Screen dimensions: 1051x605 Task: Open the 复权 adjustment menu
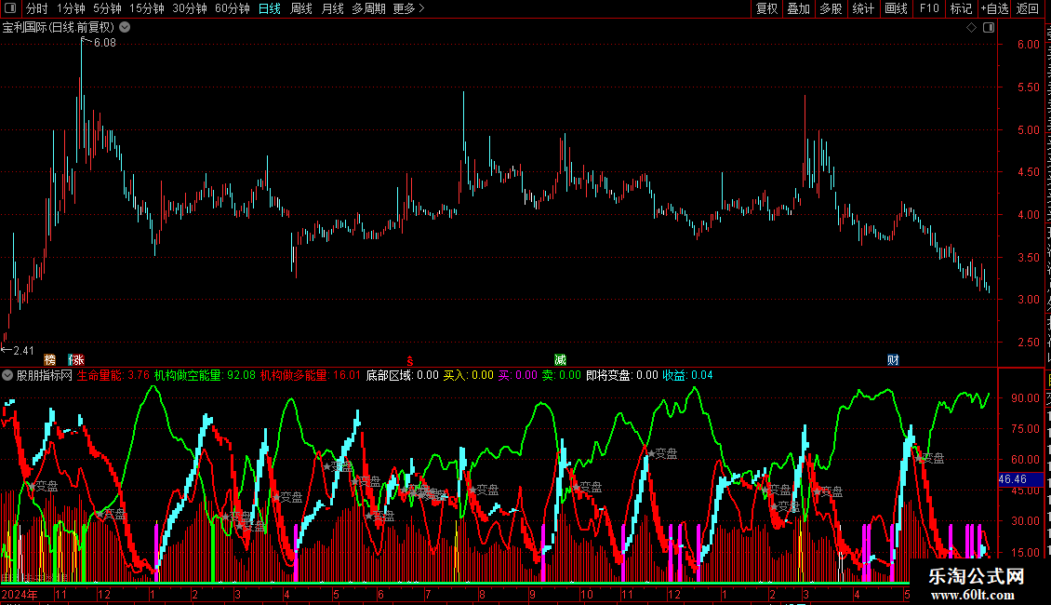click(766, 8)
